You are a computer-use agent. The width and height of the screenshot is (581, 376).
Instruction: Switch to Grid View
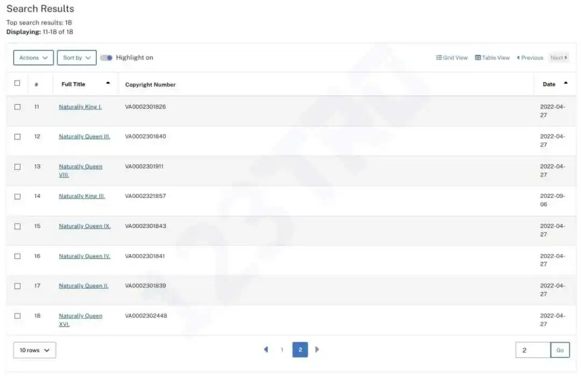point(452,58)
